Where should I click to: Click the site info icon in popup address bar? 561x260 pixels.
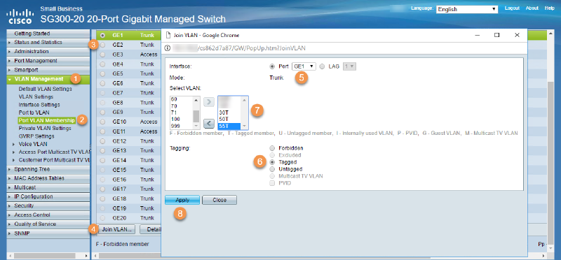[x=167, y=48]
